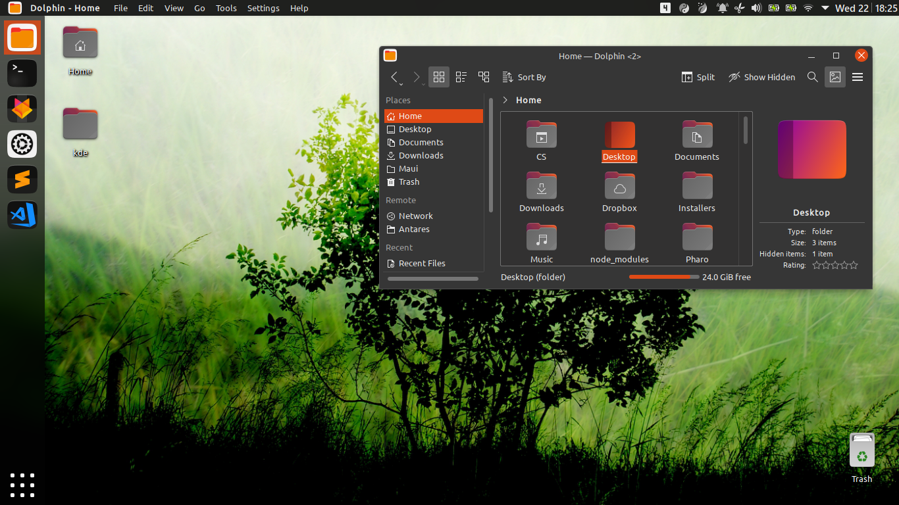Select Home in the Places panel
The image size is (899, 505).
pyautogui.click(x=434, y=116)
